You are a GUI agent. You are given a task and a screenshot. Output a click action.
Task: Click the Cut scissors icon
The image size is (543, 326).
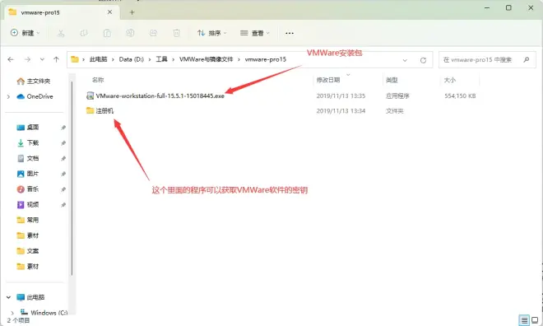(61, 33)
